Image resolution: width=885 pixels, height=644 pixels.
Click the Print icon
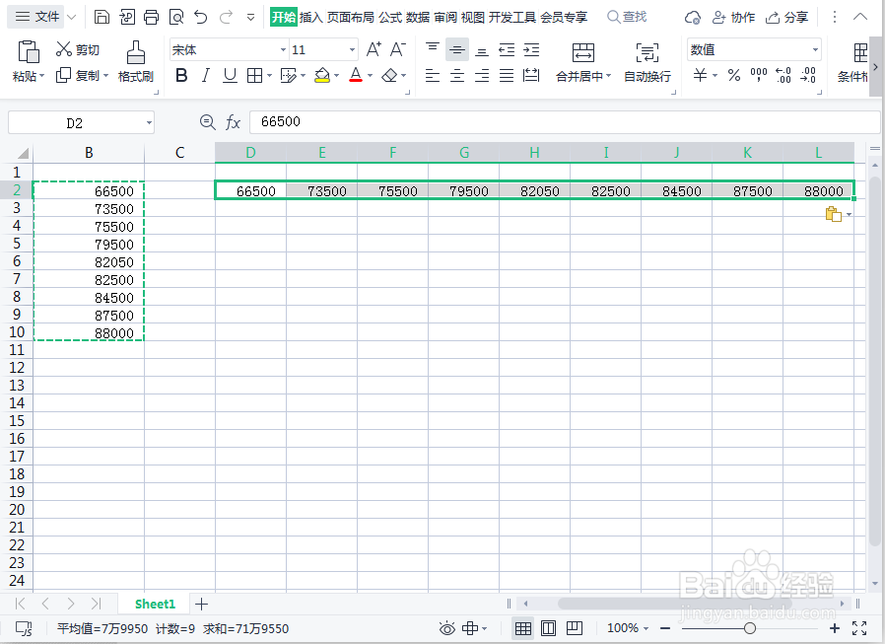coord(151,17)
